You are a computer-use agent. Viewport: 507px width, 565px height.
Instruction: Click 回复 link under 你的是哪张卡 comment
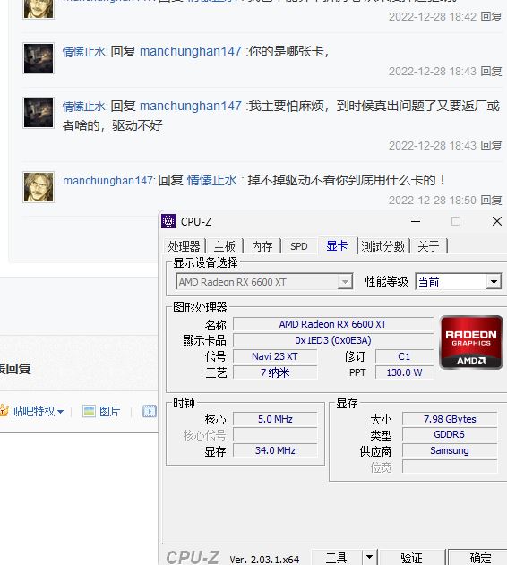(x=491, y=72)
